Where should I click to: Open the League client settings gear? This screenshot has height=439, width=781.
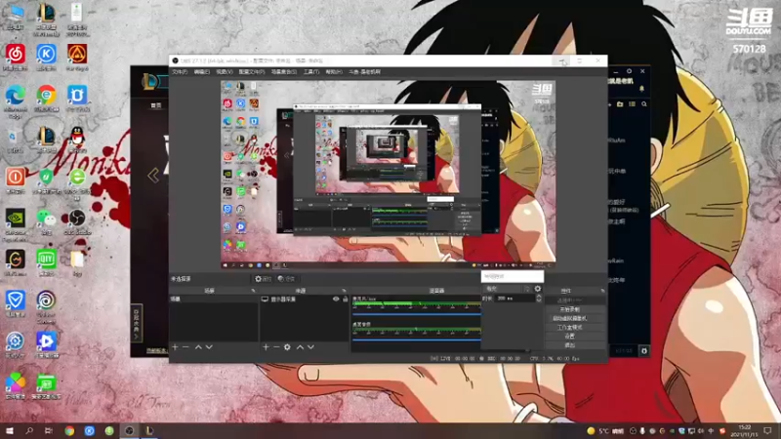click(629, 71)
